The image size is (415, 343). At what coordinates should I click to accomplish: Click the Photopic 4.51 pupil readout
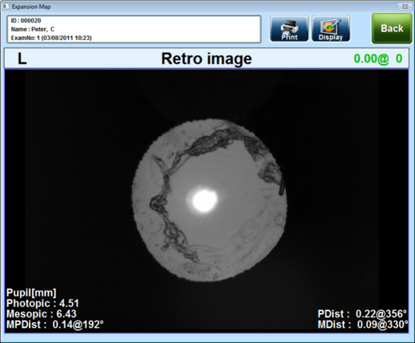(42, 303)
